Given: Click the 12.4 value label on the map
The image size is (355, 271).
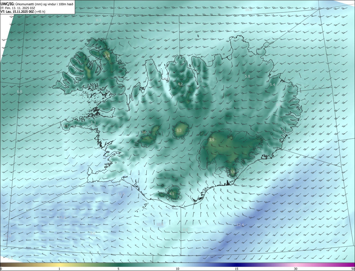Looking at the screenshot, I should point(240,225).
